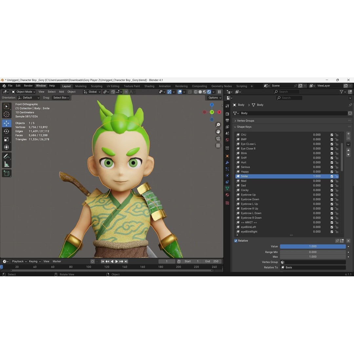Image resolution: width=354 pixels, height=354 pixels.
Task: Open the viewport Object menu
Action: (71, 92)
